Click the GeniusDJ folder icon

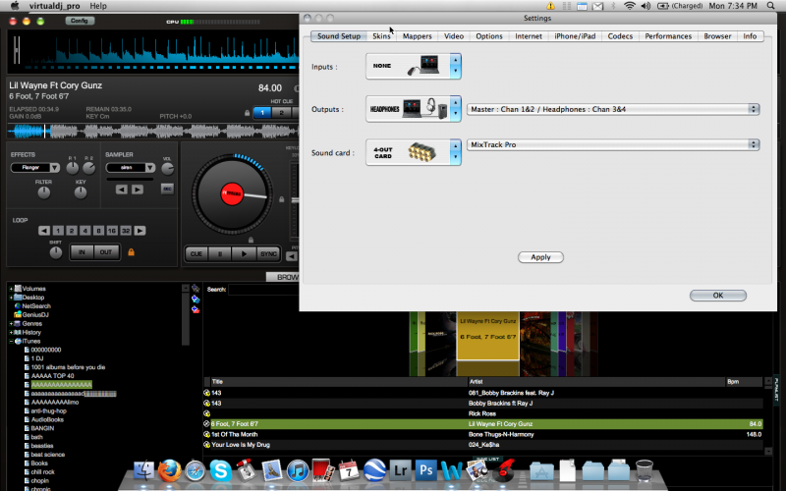[x=17, y=314]
